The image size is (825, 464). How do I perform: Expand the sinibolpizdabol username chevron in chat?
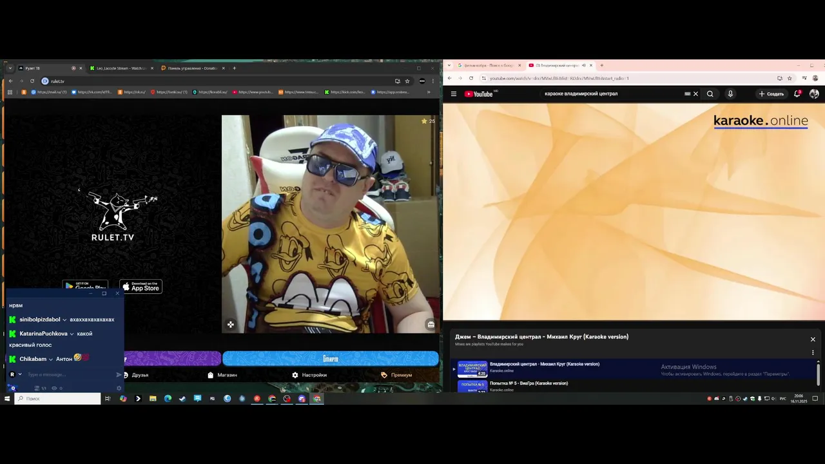tap(64, 320)
